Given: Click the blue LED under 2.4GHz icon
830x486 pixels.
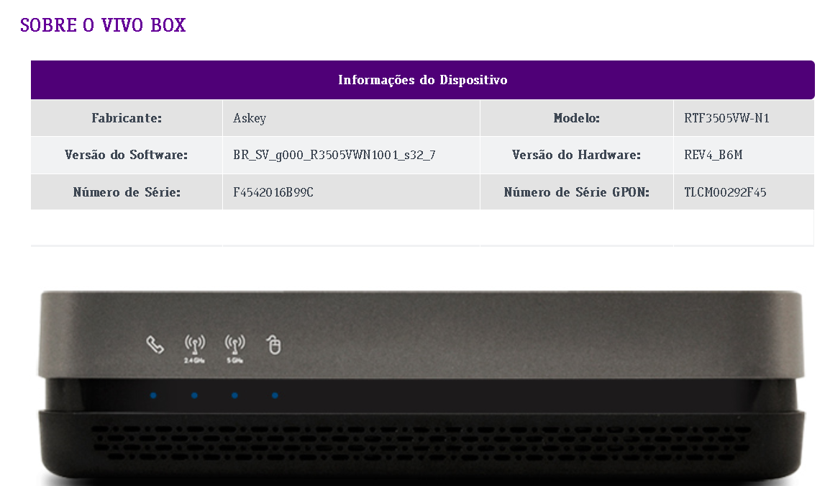Looking at the screenshot, I should pyautogui.click(x=194, y=395).
